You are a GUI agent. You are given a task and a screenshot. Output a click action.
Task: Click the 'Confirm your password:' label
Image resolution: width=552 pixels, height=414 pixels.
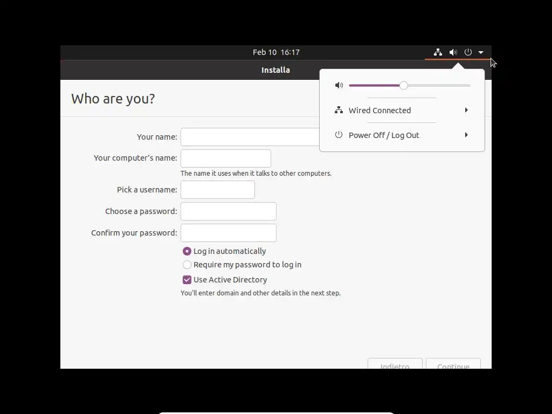tap(134, 233)
